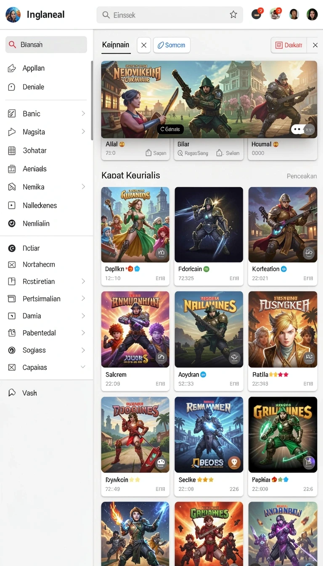
Task: Click the Daikan button
Action: tap(289, 45)
